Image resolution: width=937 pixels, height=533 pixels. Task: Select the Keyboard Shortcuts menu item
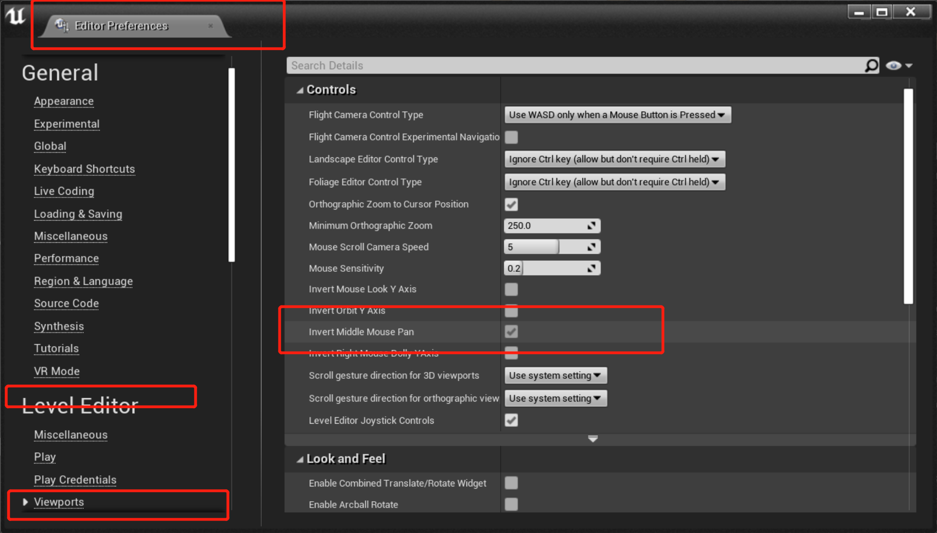(x=84, y=168)
